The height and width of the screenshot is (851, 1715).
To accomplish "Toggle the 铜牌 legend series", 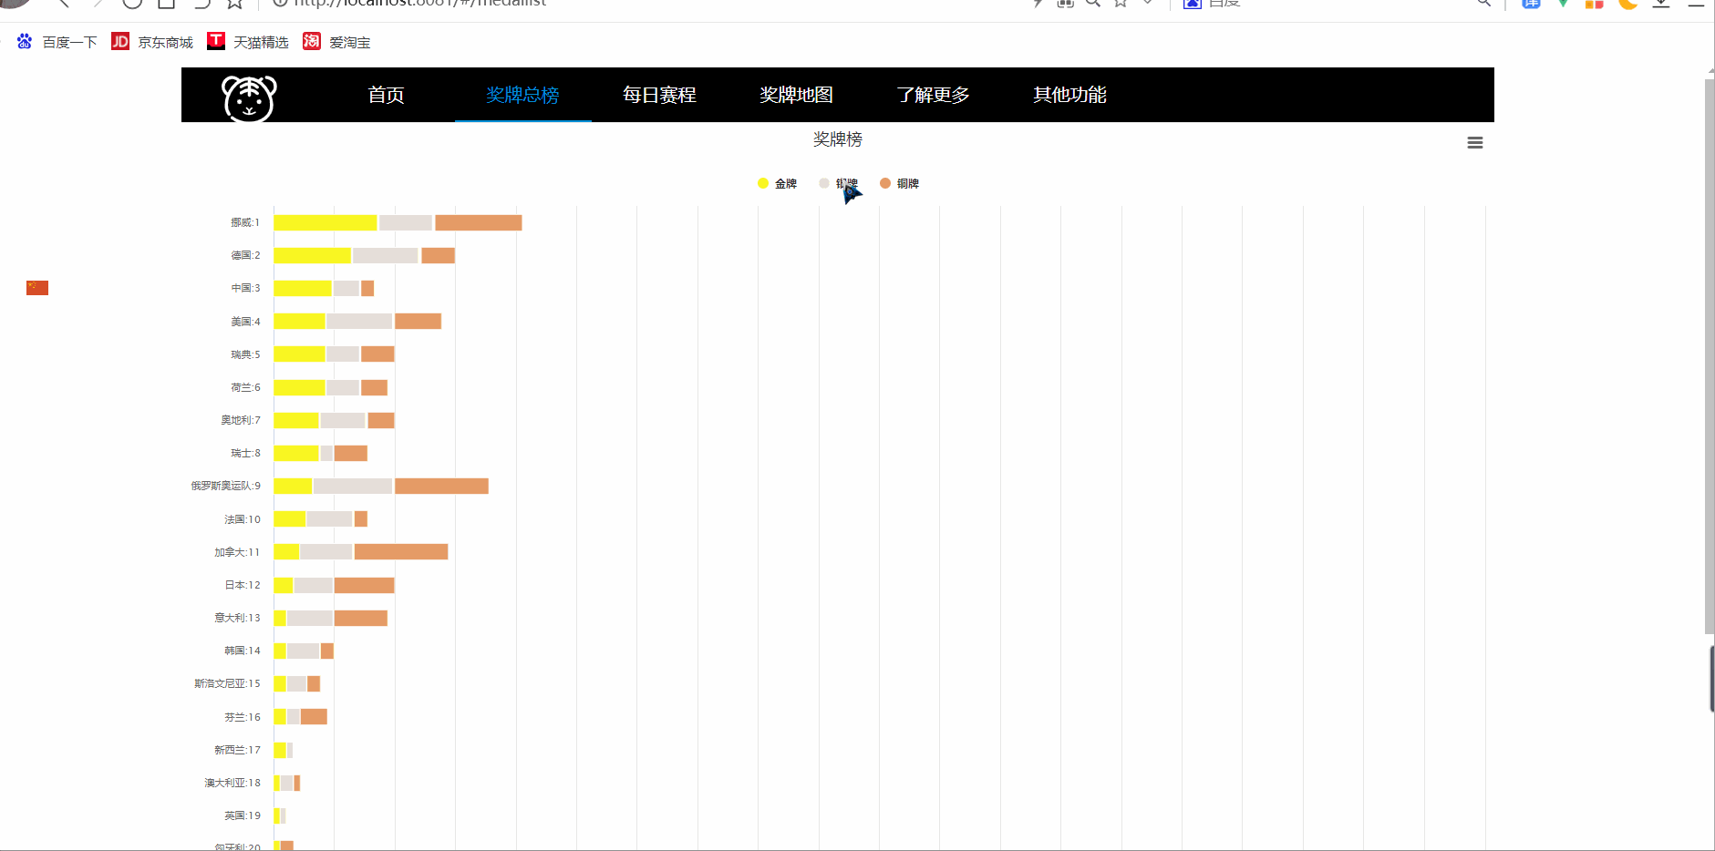I will pos(899,183).
